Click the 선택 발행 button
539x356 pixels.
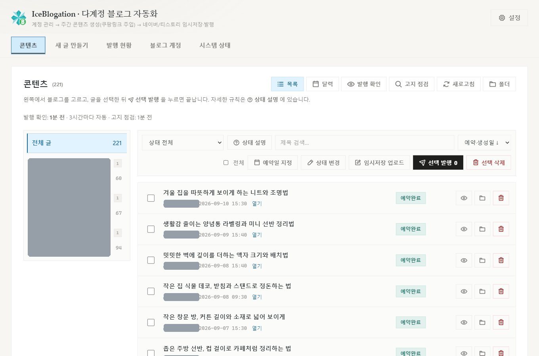click(438, 163)
